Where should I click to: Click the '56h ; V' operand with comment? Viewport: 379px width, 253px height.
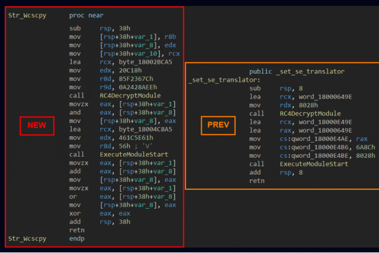[x=136, y=146]
